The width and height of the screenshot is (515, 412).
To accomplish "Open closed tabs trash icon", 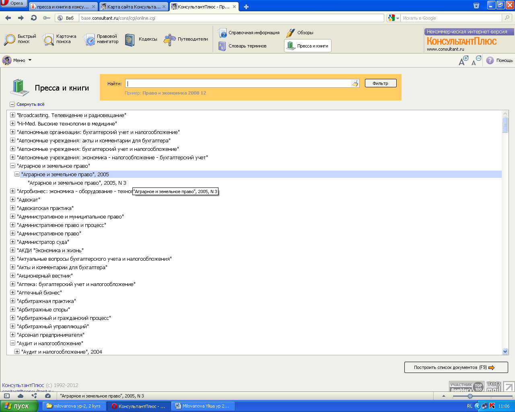I will [x=476, y=6].
